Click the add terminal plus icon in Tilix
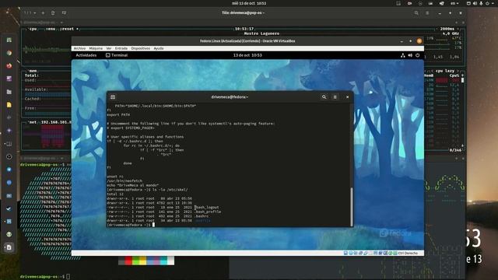The width and height of the screenshot is (498, 280). coord(44,13)
